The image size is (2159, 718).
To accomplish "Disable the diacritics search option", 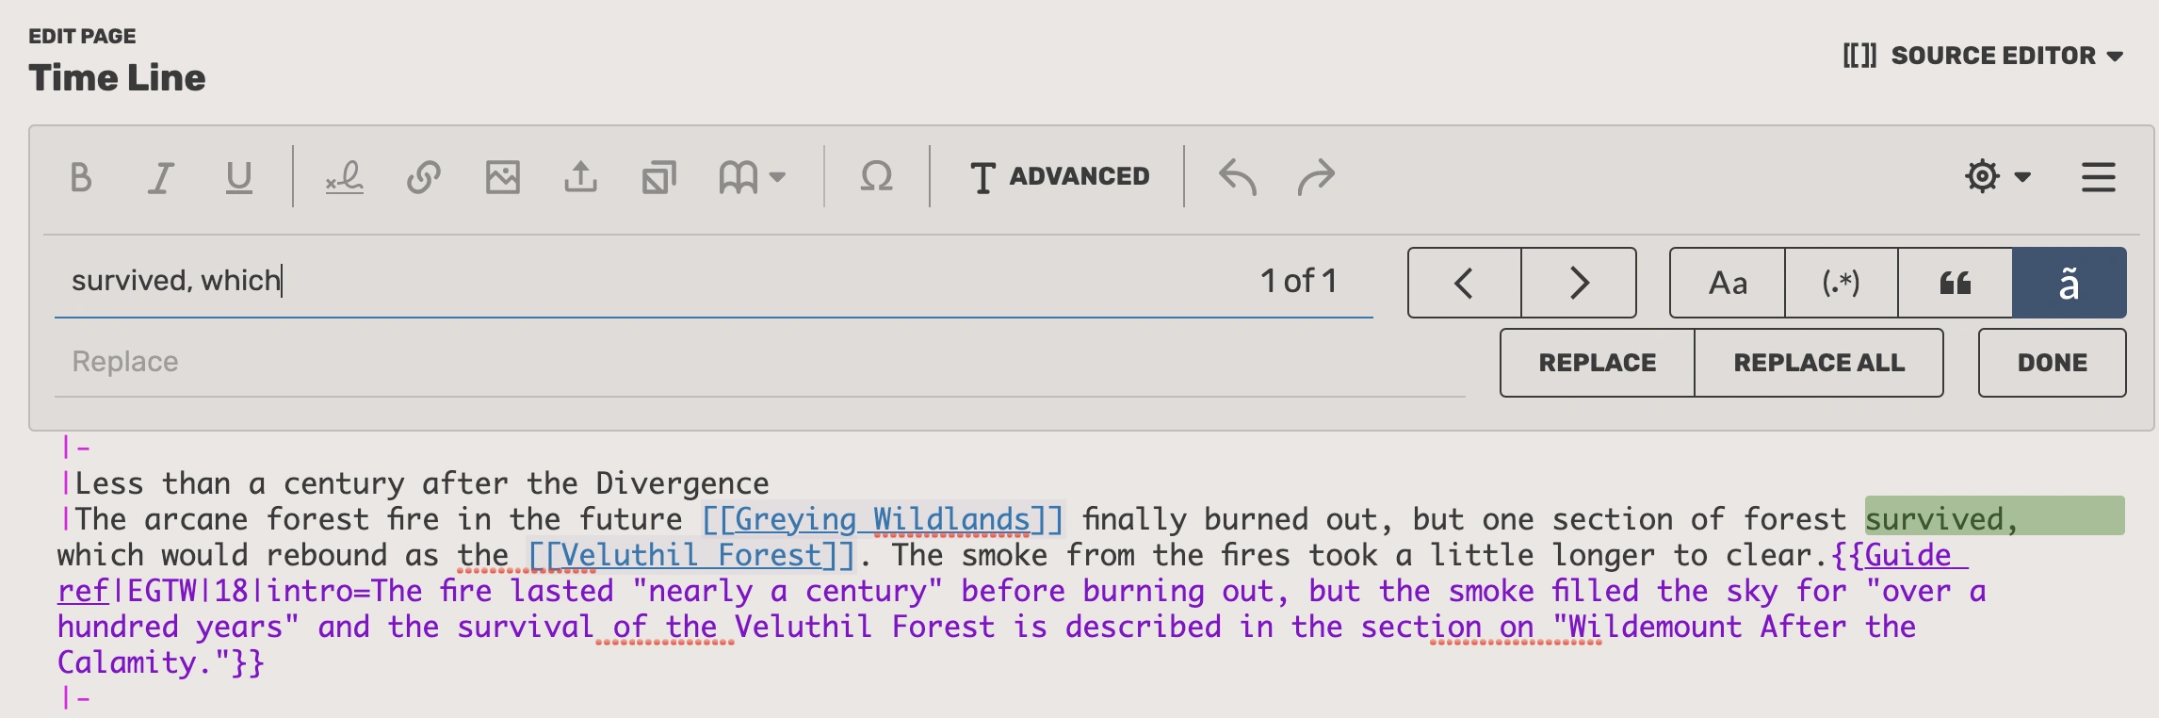I will point(2070,282).
